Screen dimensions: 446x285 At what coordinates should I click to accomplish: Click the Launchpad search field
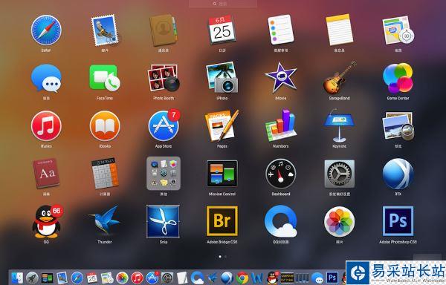click(223, 4)
